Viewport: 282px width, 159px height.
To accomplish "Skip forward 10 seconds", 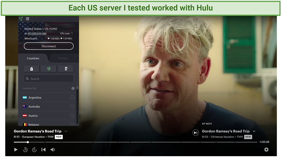I will (x=34, y=150).
